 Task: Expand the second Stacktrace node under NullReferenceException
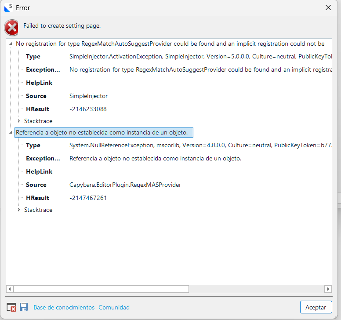19,210
